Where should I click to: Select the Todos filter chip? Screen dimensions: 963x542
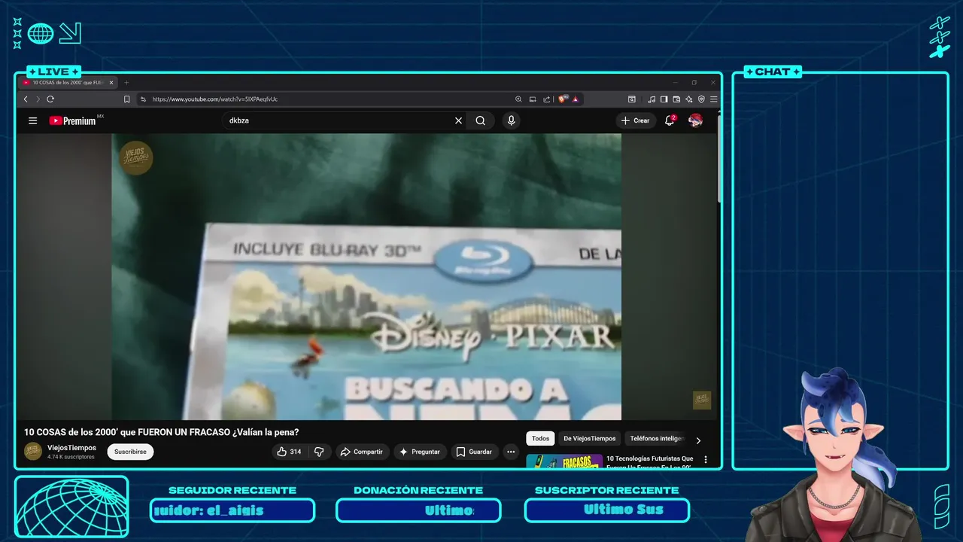(x=540, y=438)
